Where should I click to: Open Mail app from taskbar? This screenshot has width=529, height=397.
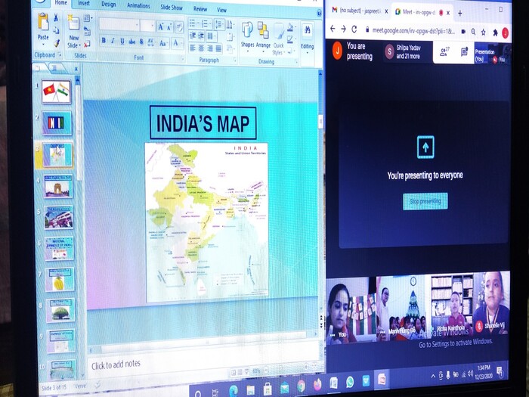point(284,387)
